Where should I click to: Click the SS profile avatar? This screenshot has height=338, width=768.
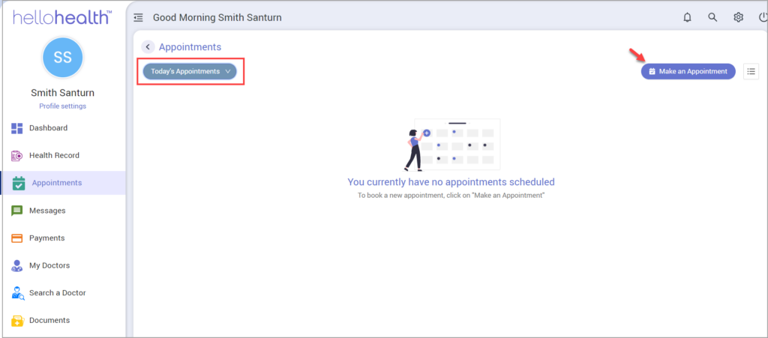point(63,58)
